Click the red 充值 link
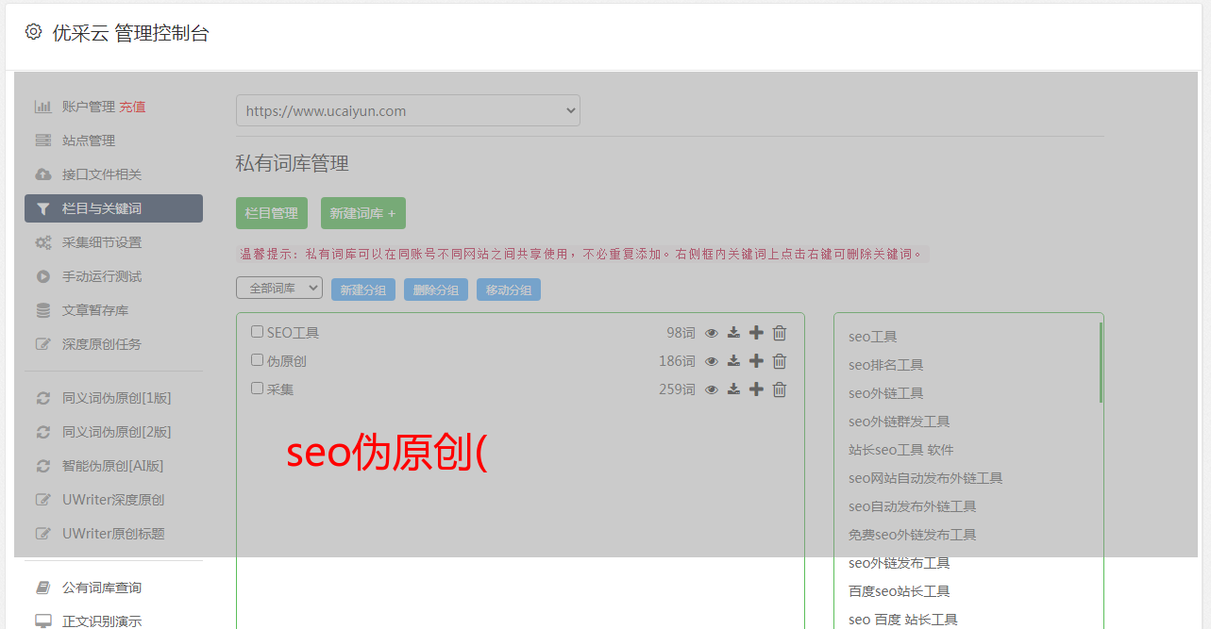 [x=132, y=107]
